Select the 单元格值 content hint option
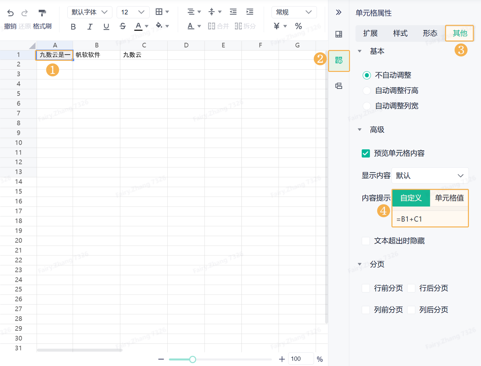The image size is (481, 366). click(x=449, y=198)
